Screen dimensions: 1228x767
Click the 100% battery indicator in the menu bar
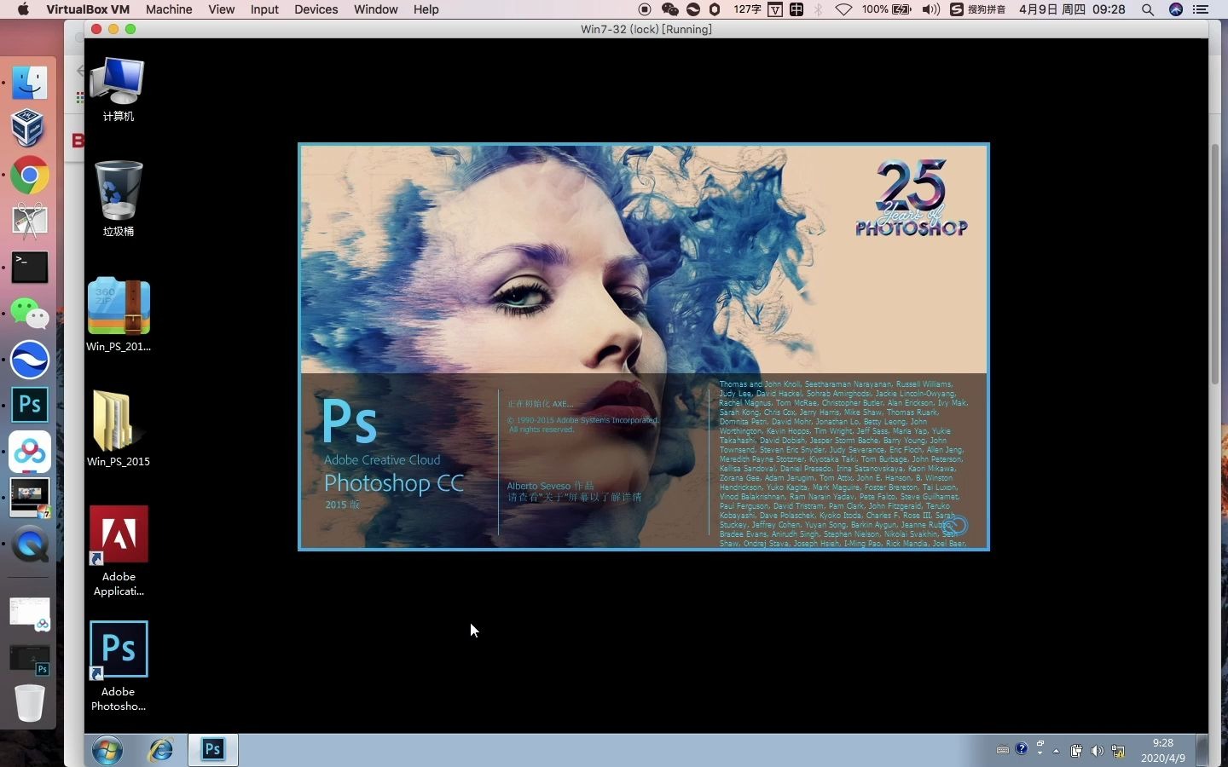pos(887,9)
